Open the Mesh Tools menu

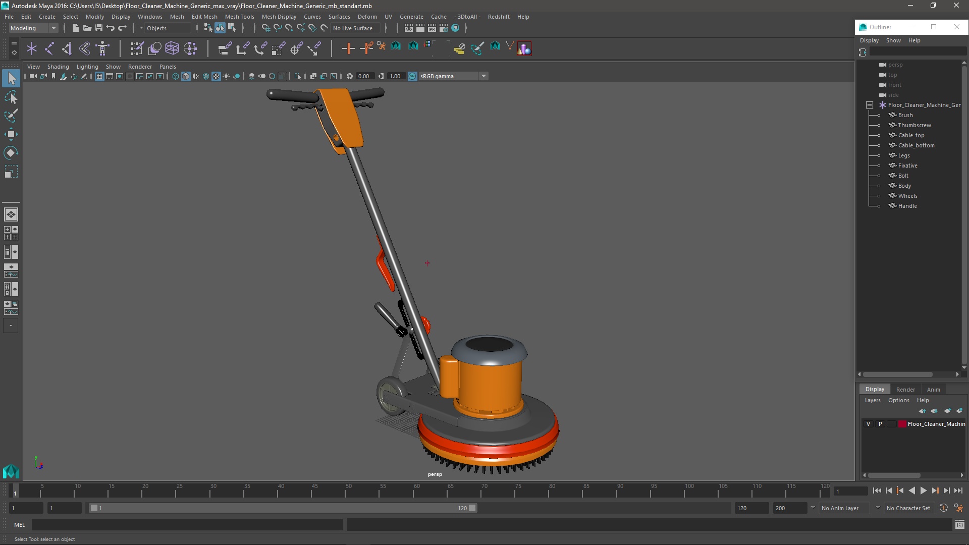pyautogui.click(x=239, y=17)
